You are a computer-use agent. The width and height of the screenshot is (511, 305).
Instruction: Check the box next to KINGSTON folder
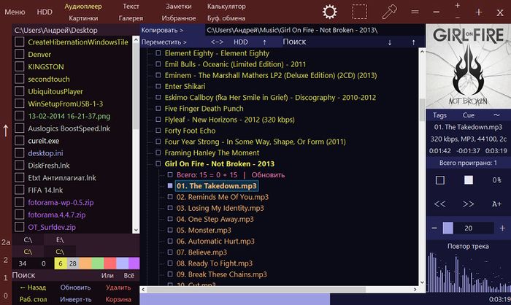[20, 66]
